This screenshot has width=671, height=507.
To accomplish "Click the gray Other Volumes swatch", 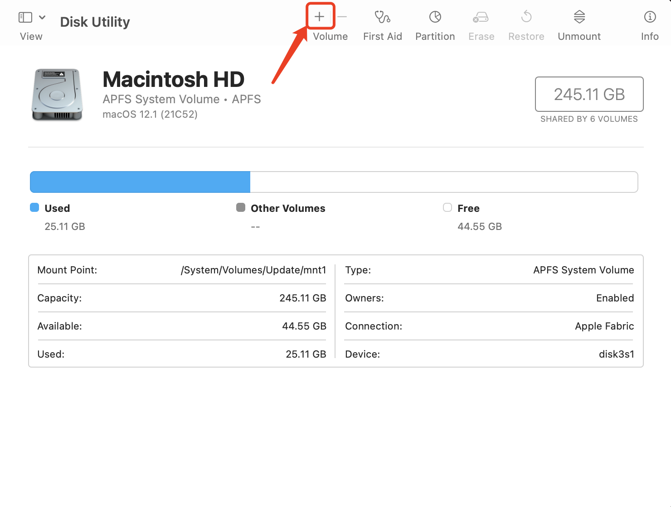I will tap(241, 208).
